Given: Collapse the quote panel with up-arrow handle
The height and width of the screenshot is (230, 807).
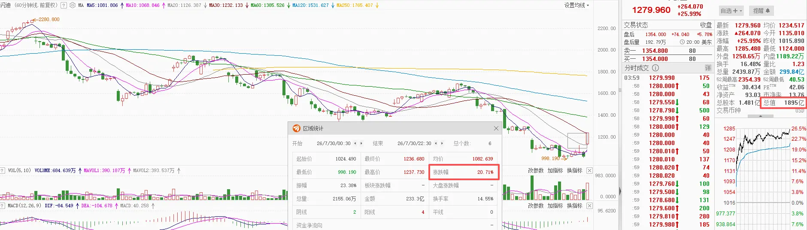Looking at the screenshot, I should [760, 116].
